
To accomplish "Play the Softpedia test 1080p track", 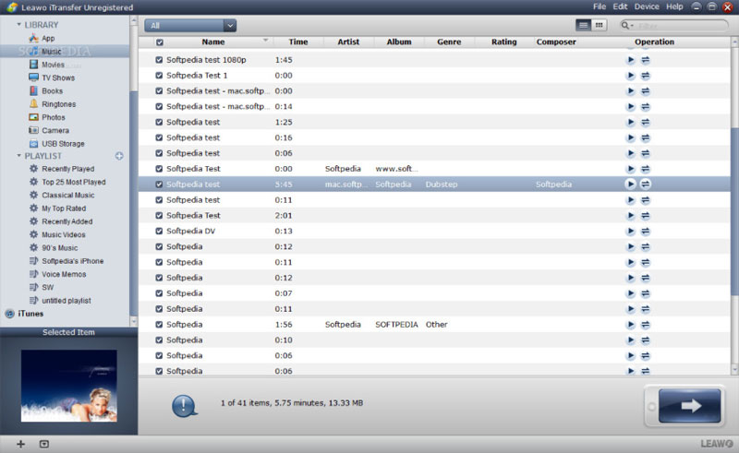I will [631, 60].
